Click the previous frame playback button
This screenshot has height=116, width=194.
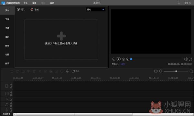[114, 59]
